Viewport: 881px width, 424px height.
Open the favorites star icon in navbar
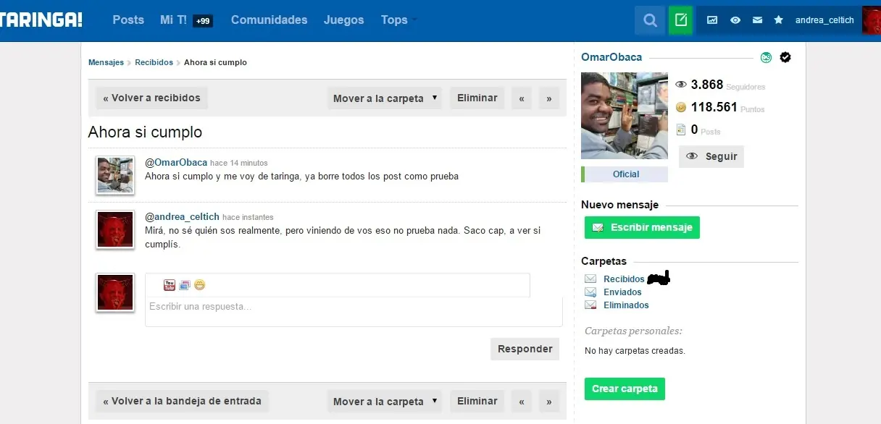coord(779,20)
